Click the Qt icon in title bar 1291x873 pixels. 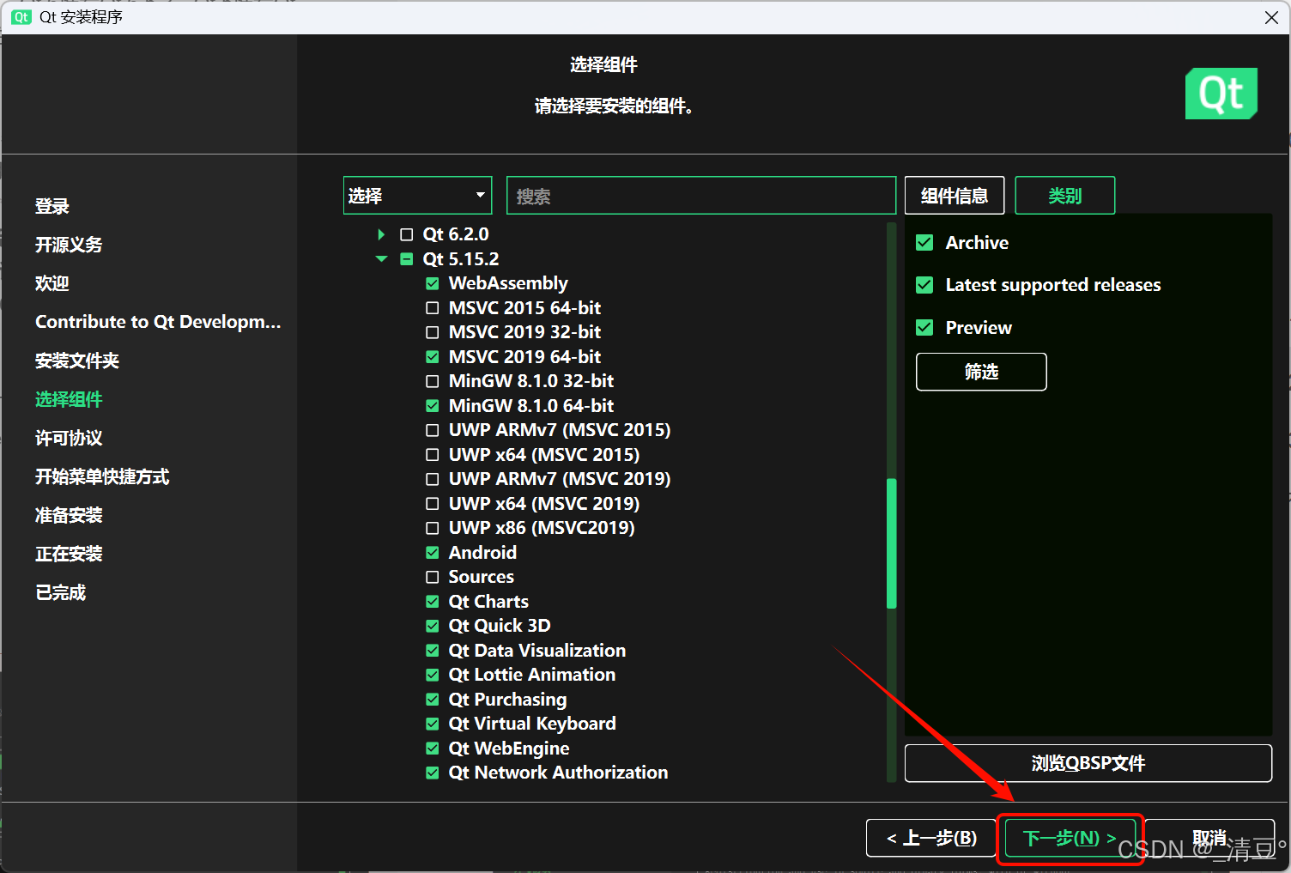click(x=21, y=17)
